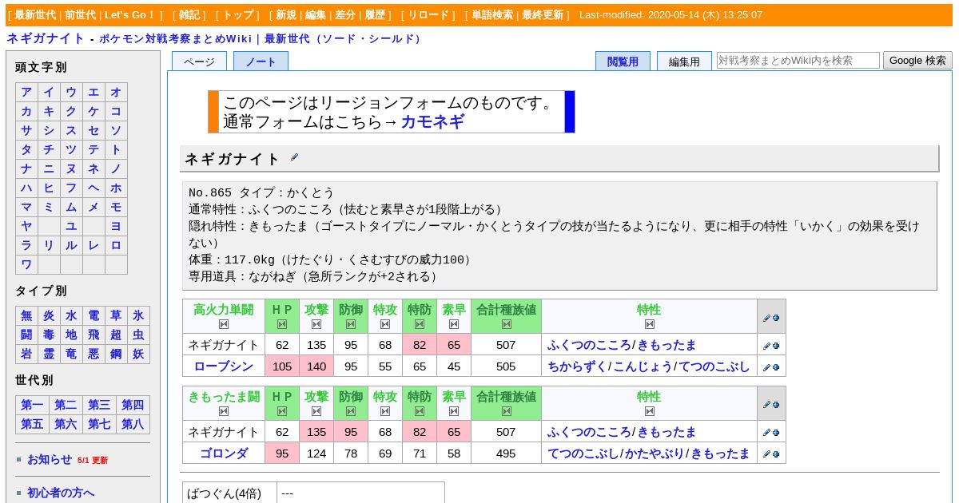This screenshot has width=959, height=503.
Task: Sort 高火力単闘 table by 防御
Action: click(351, 324)
